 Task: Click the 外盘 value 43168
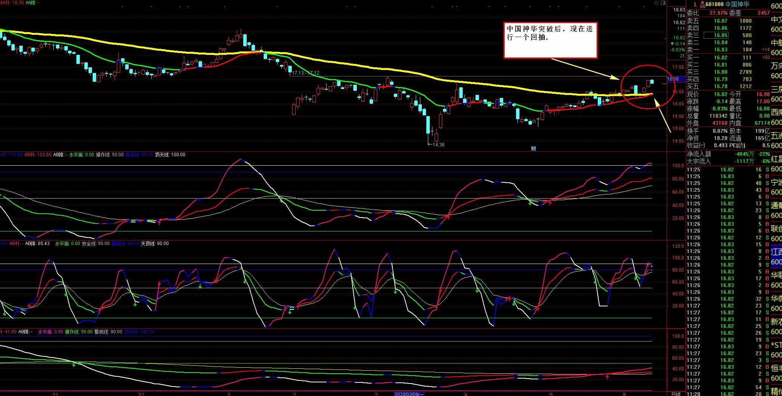tap(720, 123)
